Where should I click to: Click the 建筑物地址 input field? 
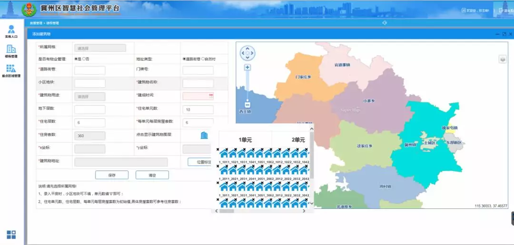click(x=121, y=162)
